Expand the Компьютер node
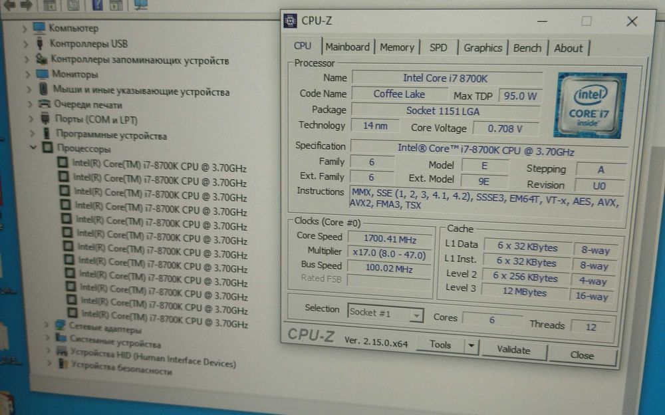The height and width of the screenshot is (415, 665). click(25, 29)
